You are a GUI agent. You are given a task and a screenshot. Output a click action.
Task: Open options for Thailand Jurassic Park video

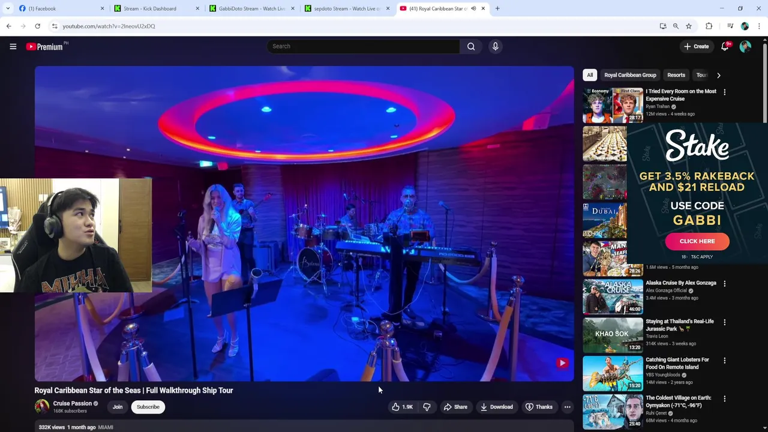click(x=724, y=322)
